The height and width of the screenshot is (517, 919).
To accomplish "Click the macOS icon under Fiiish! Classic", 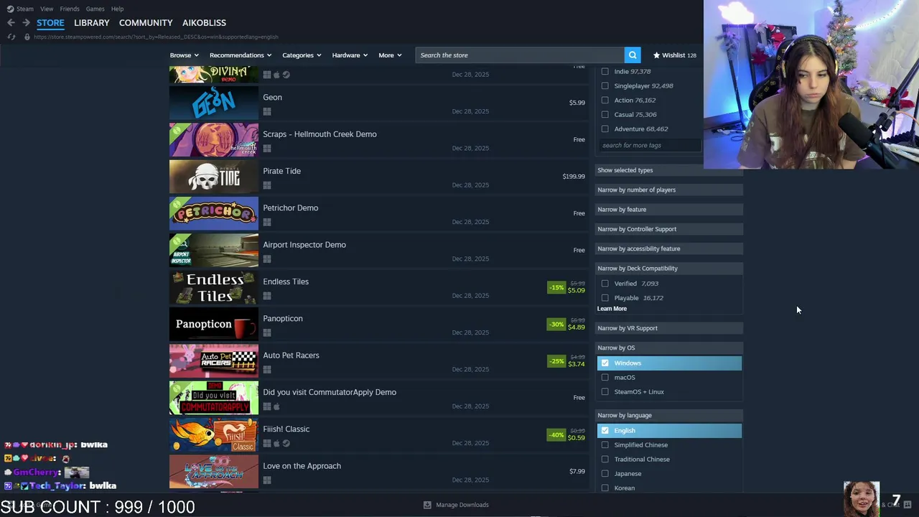I will tap(276, 443).
